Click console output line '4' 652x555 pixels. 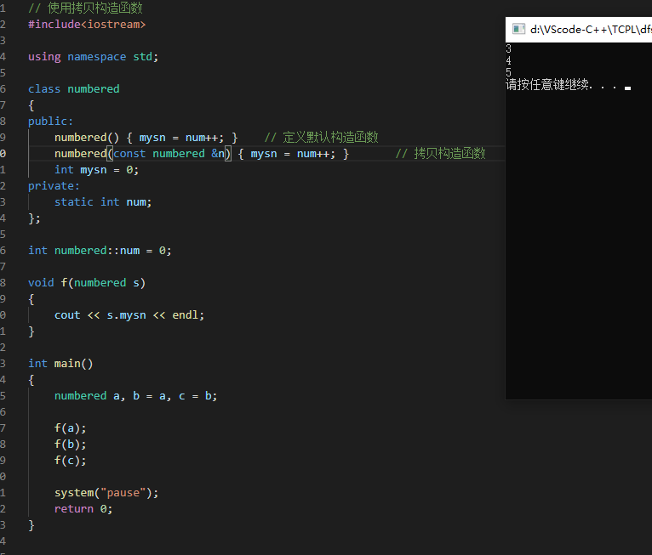pyautogui.click(x=508, y=61)
